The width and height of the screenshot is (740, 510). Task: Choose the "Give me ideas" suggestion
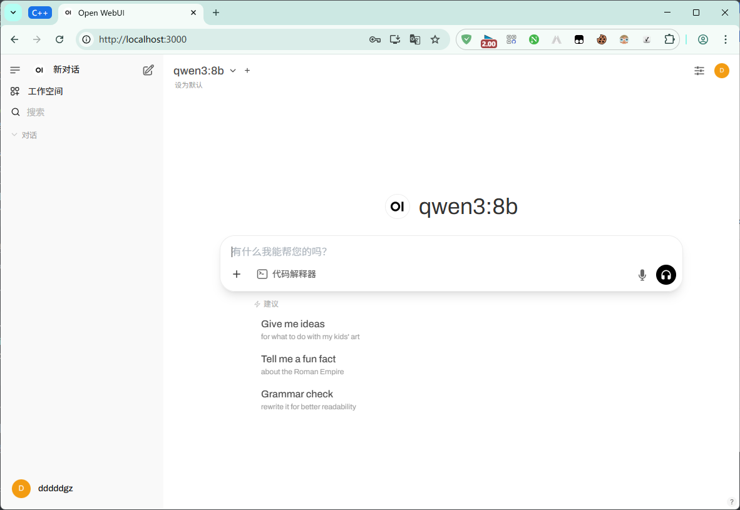[x=310, y=329]
